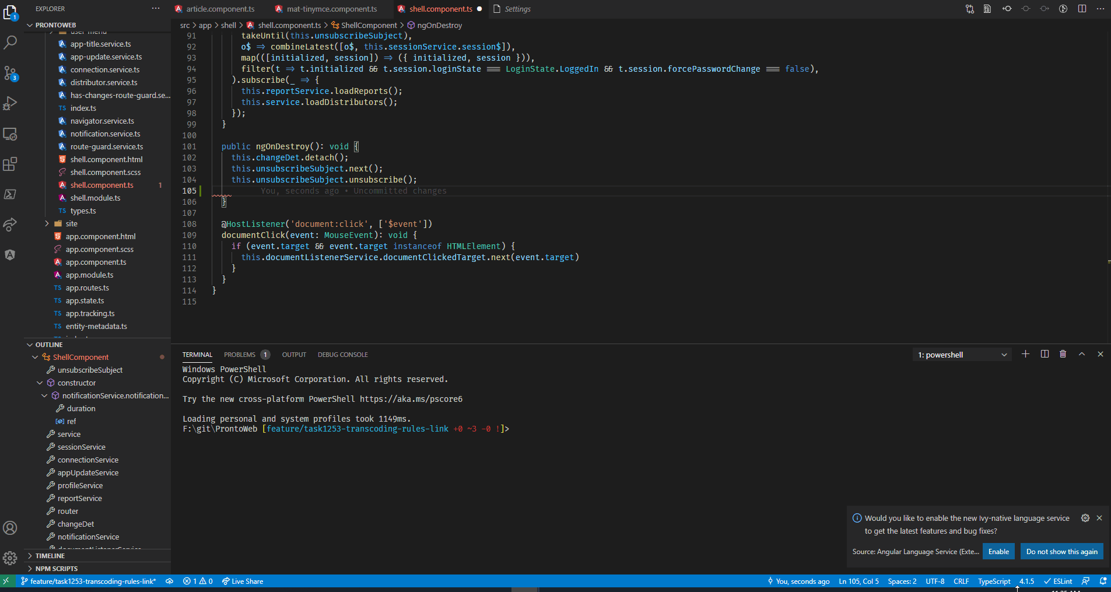Click Enable in the notification
The width and height of the screenshot is (1111, 592).
pos(998,552)
